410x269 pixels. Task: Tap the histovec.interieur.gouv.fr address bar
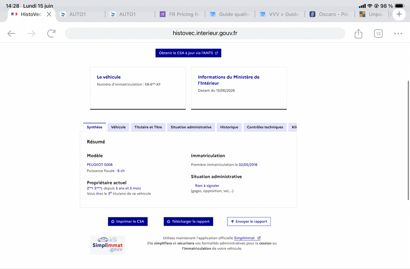[205, 33]
